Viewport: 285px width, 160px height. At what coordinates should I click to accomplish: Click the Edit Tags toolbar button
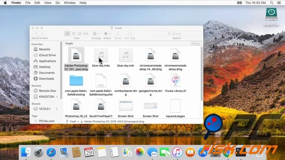point(130,34)
